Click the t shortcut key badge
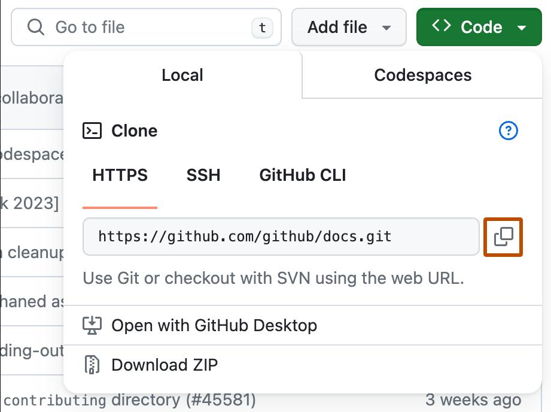The height and width of the screenshot is (412, 551). click(x=262, y=28)
